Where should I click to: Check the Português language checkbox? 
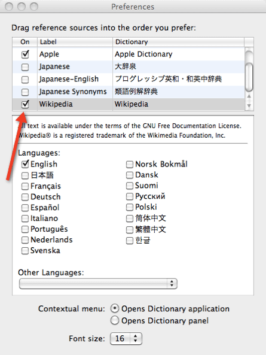[x=25, y=229]
